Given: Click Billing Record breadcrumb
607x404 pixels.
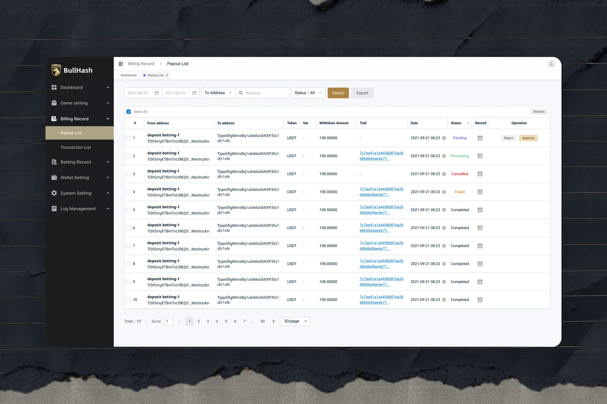Looking at the screenshot, I should coord(141,64).
